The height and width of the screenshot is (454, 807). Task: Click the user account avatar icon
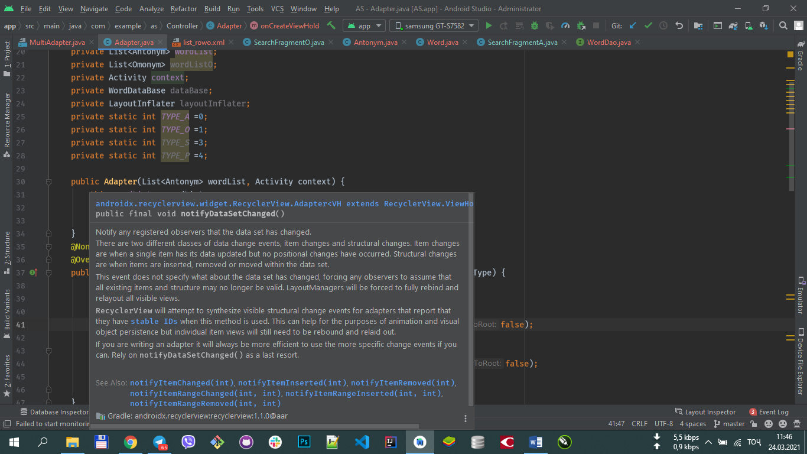(x=798, y=26)
